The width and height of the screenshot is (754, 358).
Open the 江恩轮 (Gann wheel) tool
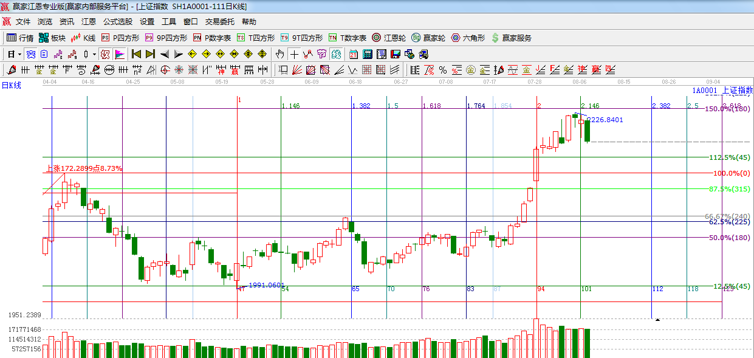click(389, 38)
